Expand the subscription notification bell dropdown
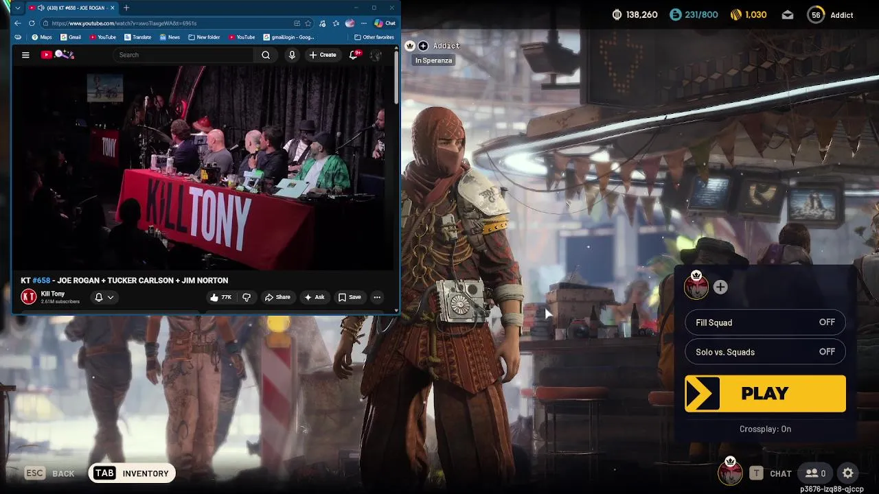The height and width of the screenshot is (494, 879). (104, 297)
